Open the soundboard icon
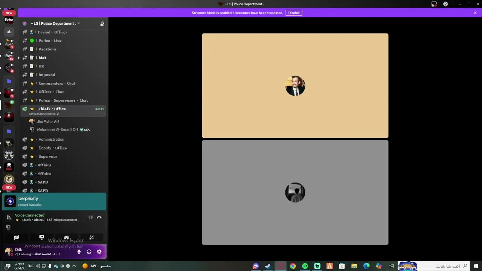Viewport: 482px width, 271px height. (x=92, y=238)
